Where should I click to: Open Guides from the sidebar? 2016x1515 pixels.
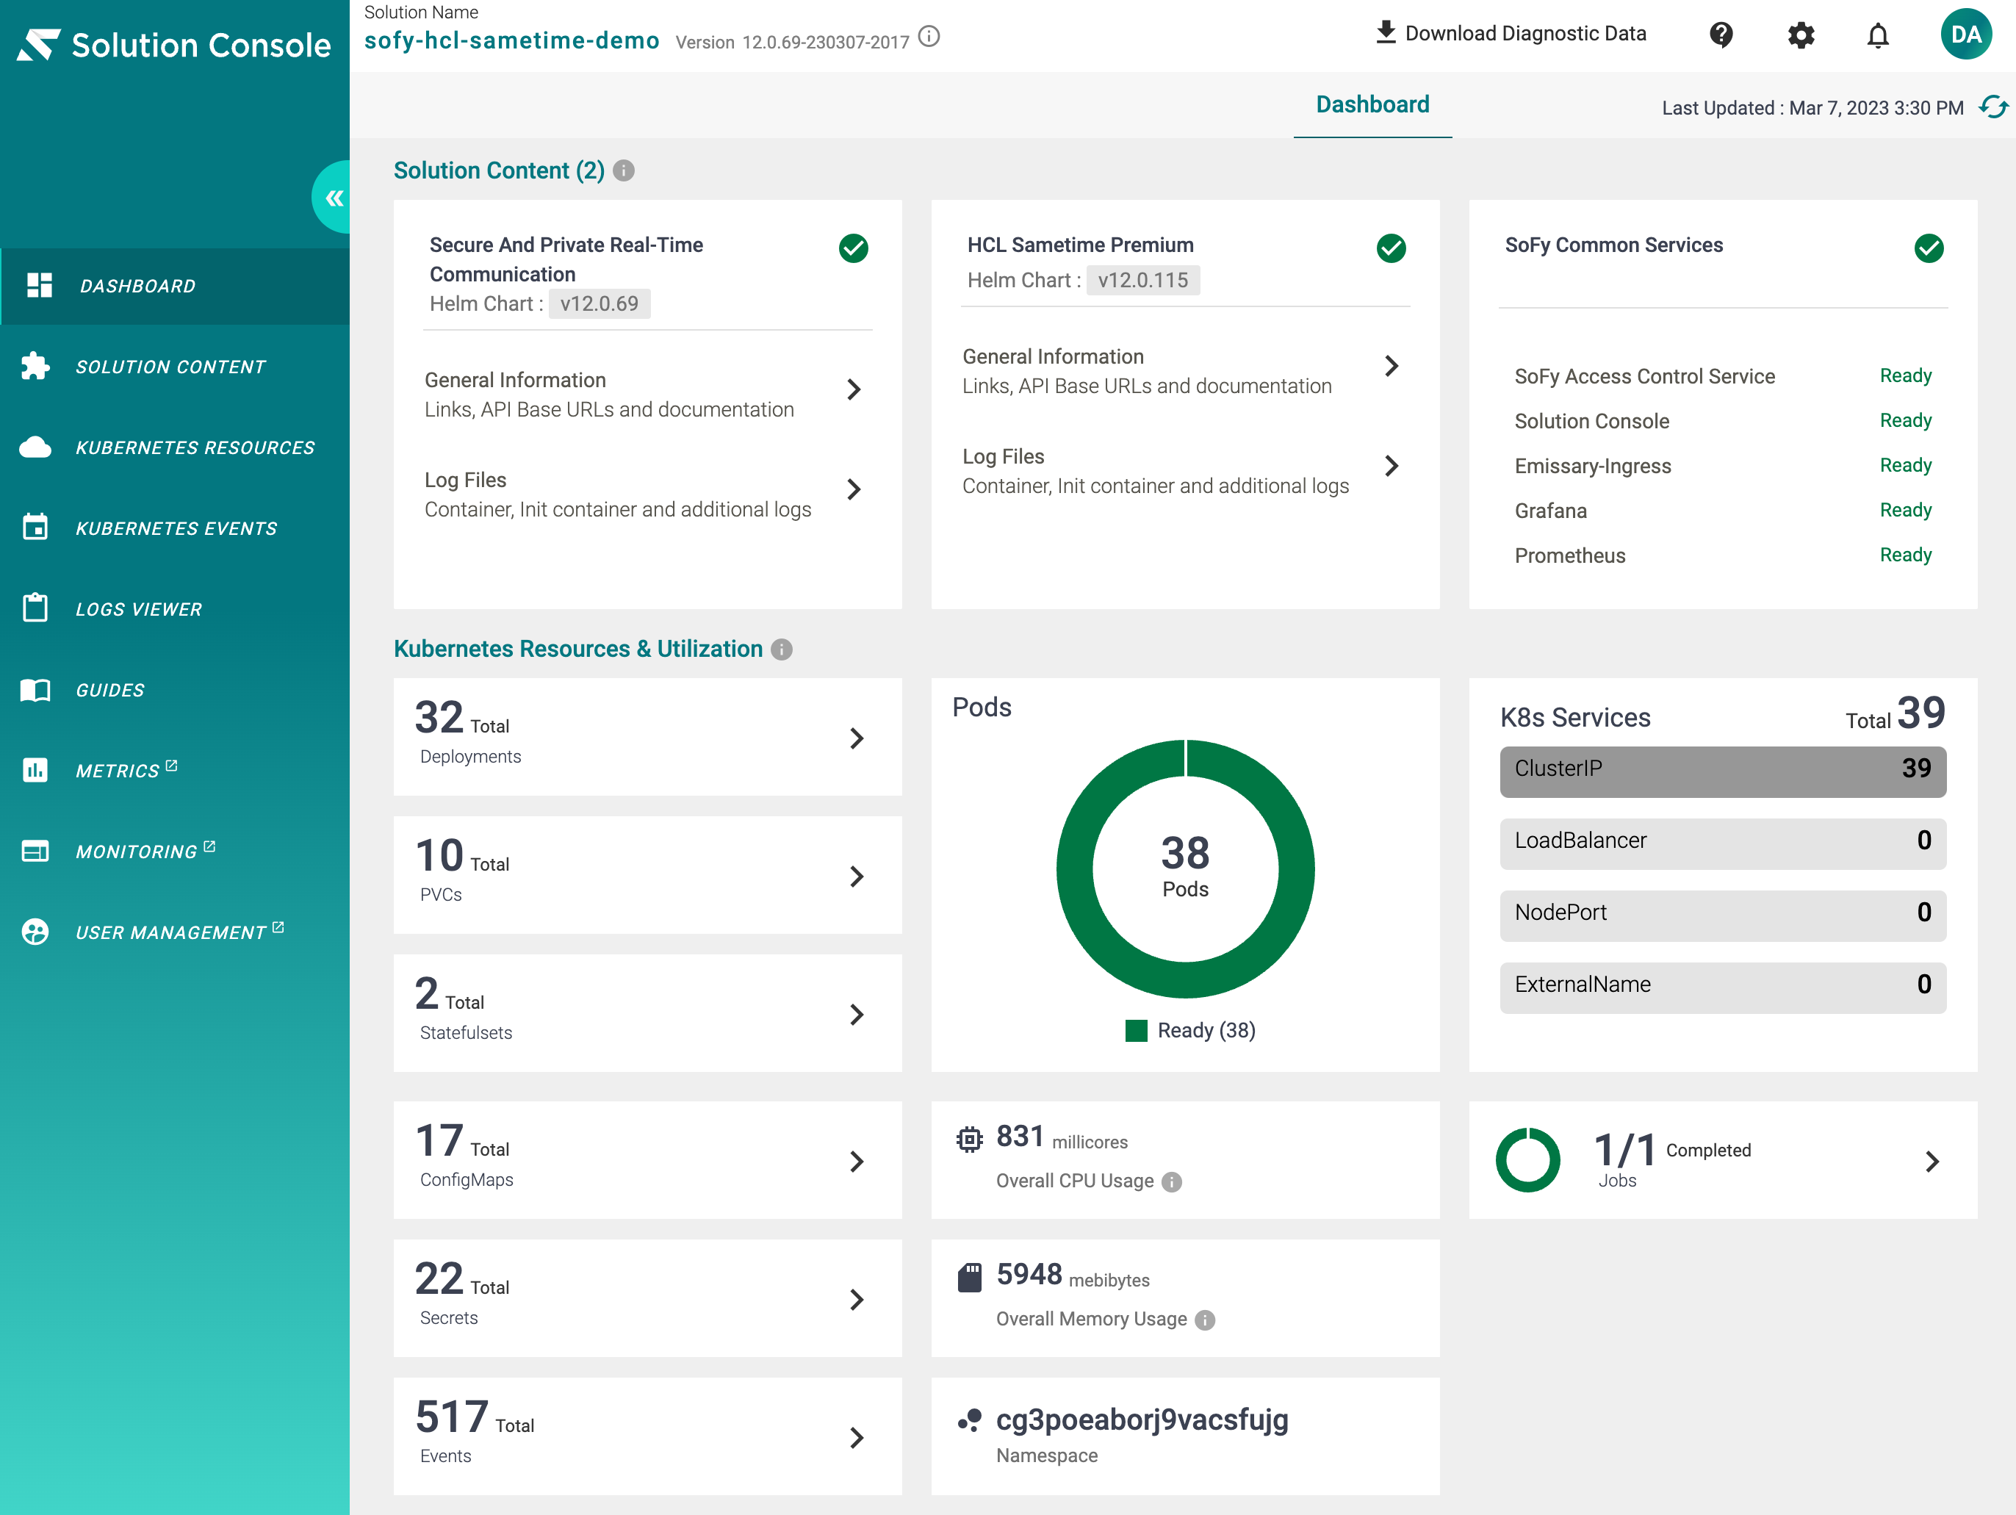pos(110,690)
